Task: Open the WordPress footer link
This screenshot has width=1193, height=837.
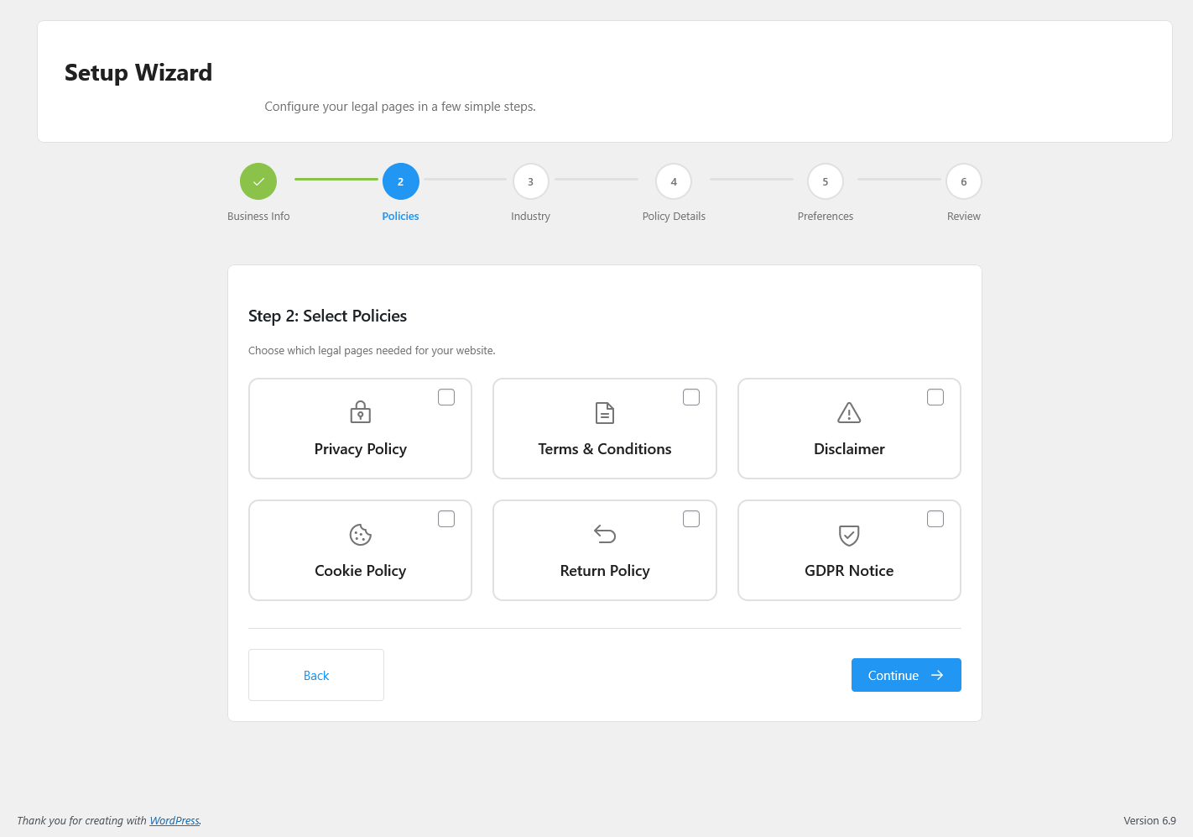Action: (x=175, y=821)
